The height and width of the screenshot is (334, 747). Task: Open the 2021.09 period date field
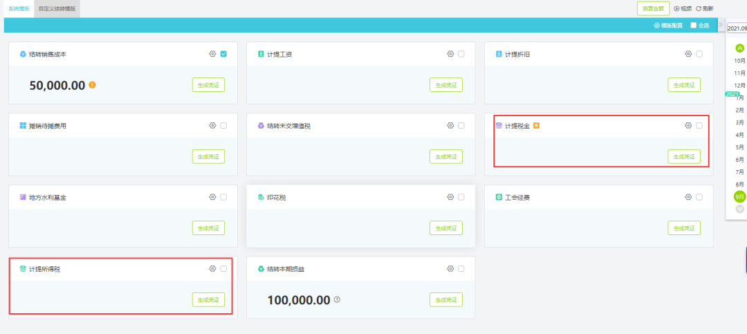coord(737,28)
